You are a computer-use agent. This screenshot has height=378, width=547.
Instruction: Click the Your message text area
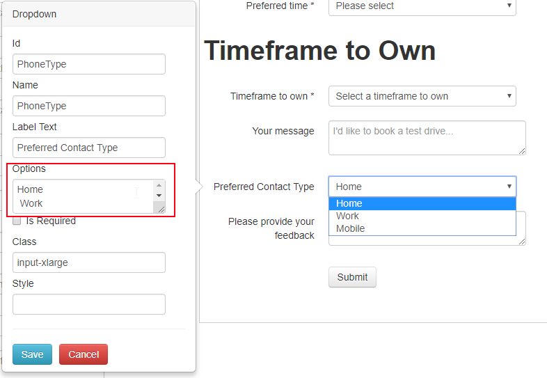pos(426,138)
